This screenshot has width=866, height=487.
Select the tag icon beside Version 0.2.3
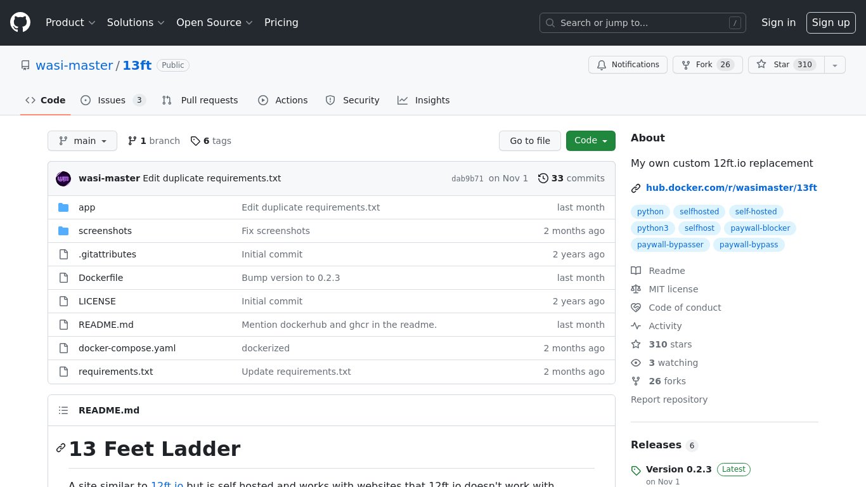[636, 471]
